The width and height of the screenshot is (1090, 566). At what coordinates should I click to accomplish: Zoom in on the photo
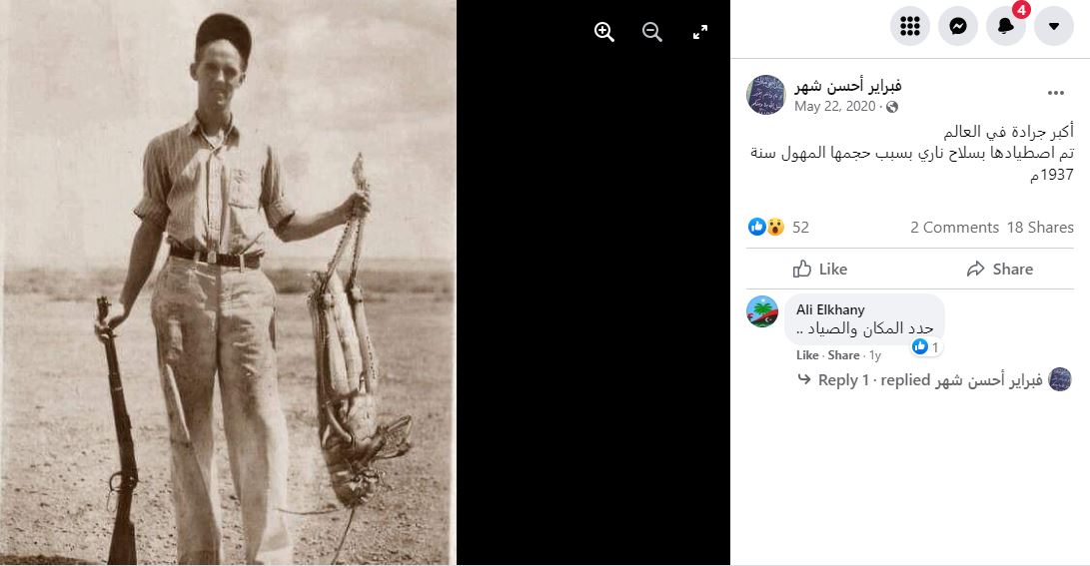click(604, 32)
